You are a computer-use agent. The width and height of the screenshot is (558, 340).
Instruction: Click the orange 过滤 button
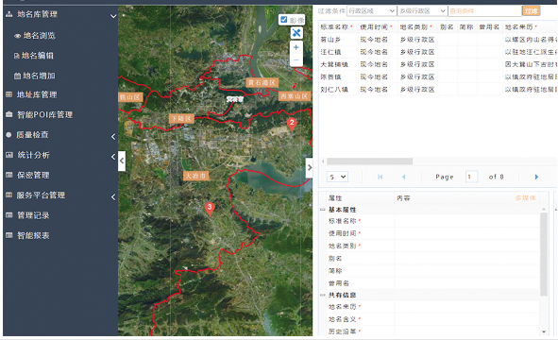(531, 11)
